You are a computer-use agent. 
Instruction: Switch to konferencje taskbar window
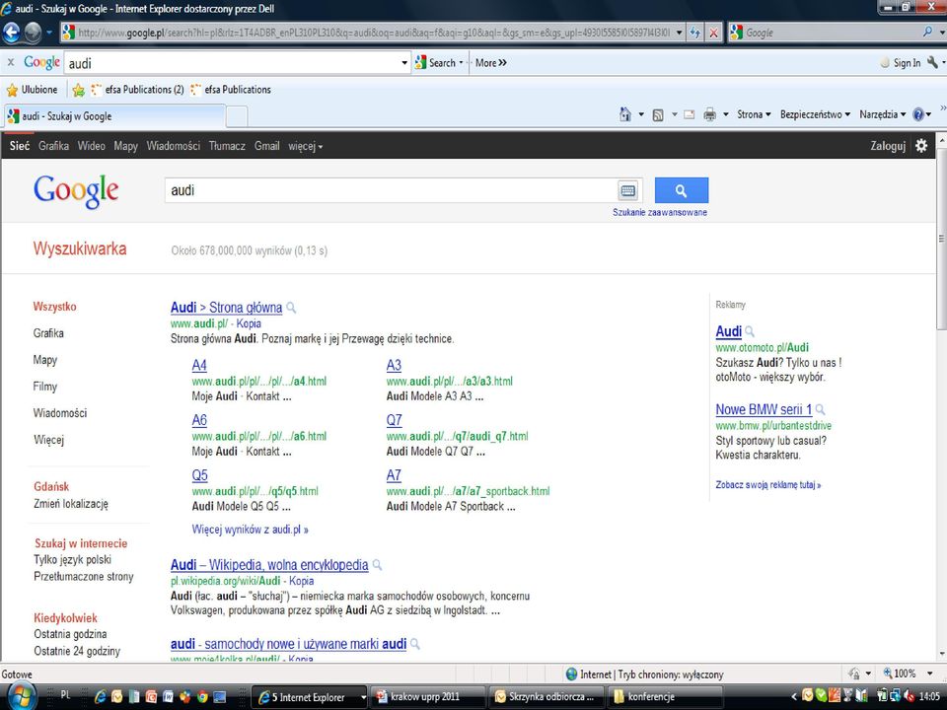click(666, 697)
